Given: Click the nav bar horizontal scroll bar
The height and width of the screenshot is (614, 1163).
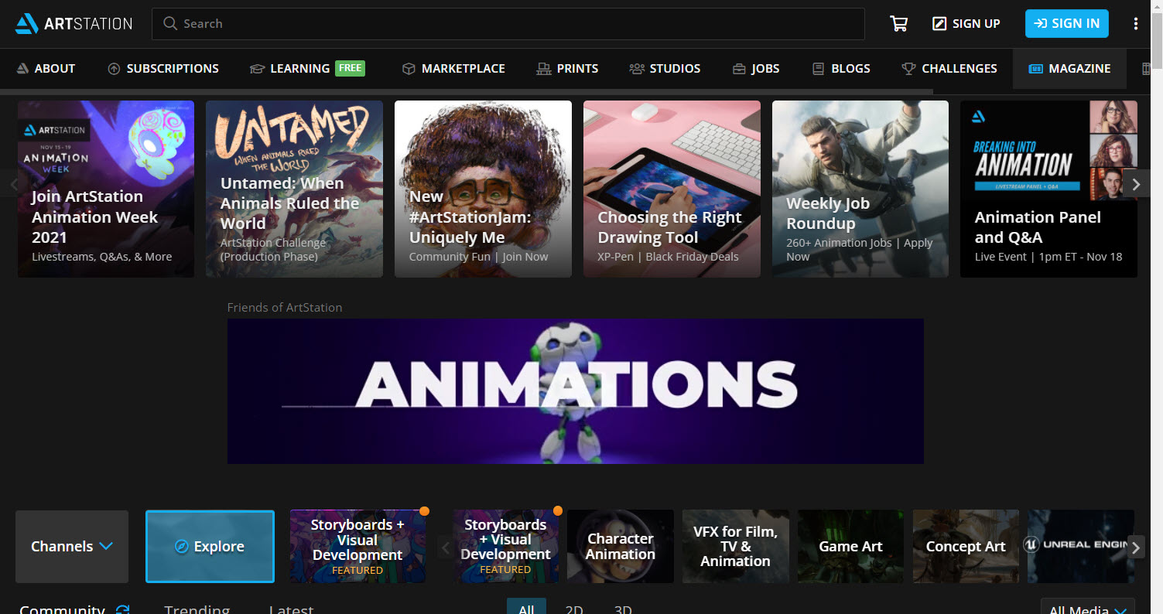Looking at the screenshot, I should [x=467, y=91].
